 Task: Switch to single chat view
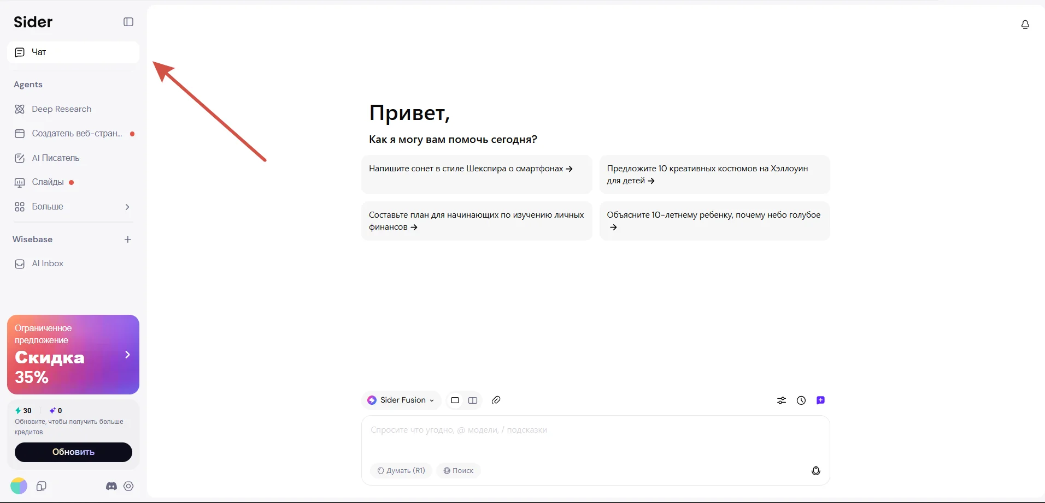pos(455,400)
